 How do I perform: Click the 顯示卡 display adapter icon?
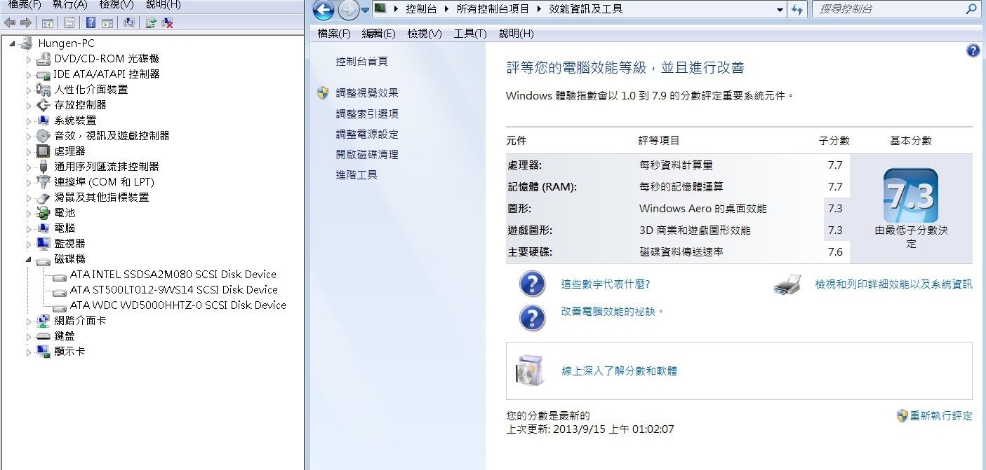click(x=44, y=352)
